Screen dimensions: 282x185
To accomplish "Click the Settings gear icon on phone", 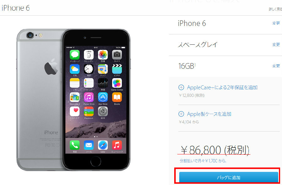I will (x=103, y=112).
